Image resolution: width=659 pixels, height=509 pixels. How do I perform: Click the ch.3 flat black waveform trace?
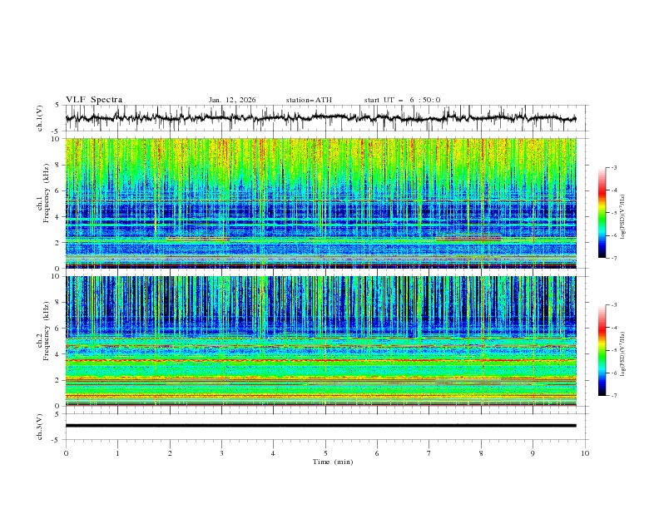coord(320,426)
